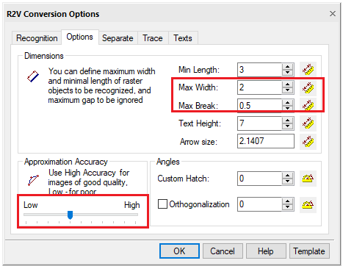Click angle measure icon beside Orthogonalization

click(308, 204)
